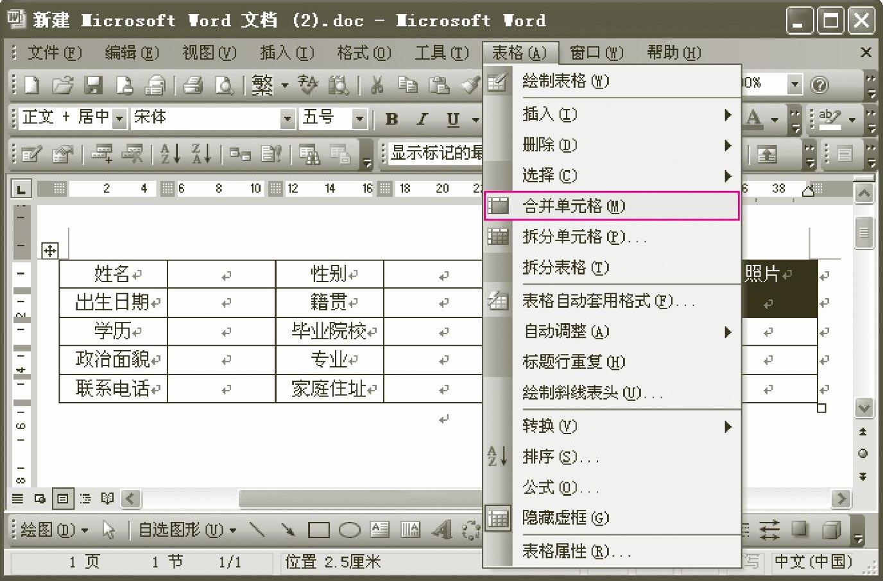Choose 隐藏虚框(G) menu item
The height and width of the screenshot is (581, 883).
612,518
